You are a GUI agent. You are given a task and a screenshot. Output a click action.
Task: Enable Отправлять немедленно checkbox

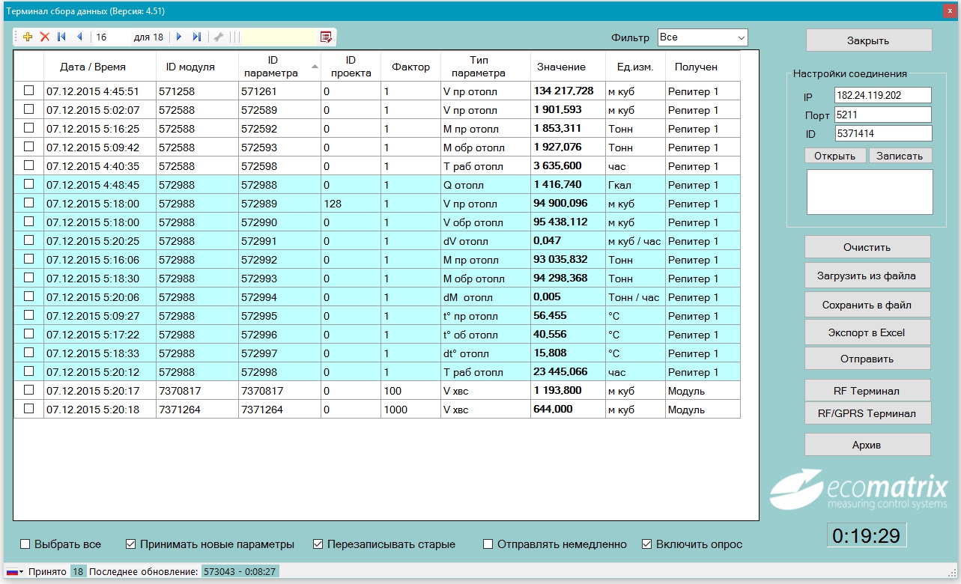(x=488, y=544)
